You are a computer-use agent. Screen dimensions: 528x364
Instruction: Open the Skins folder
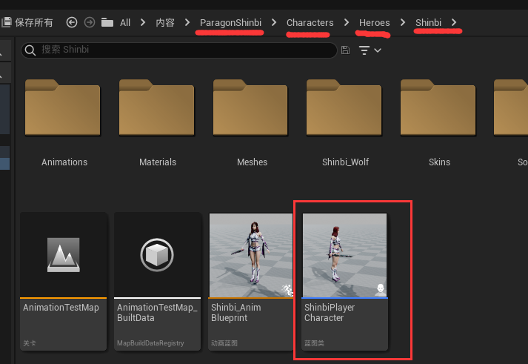438,107
